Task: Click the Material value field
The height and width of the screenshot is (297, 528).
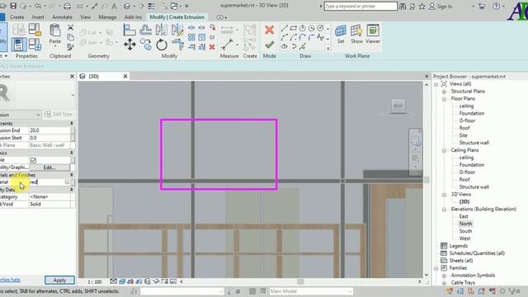Action: click(x=49, y=182)
